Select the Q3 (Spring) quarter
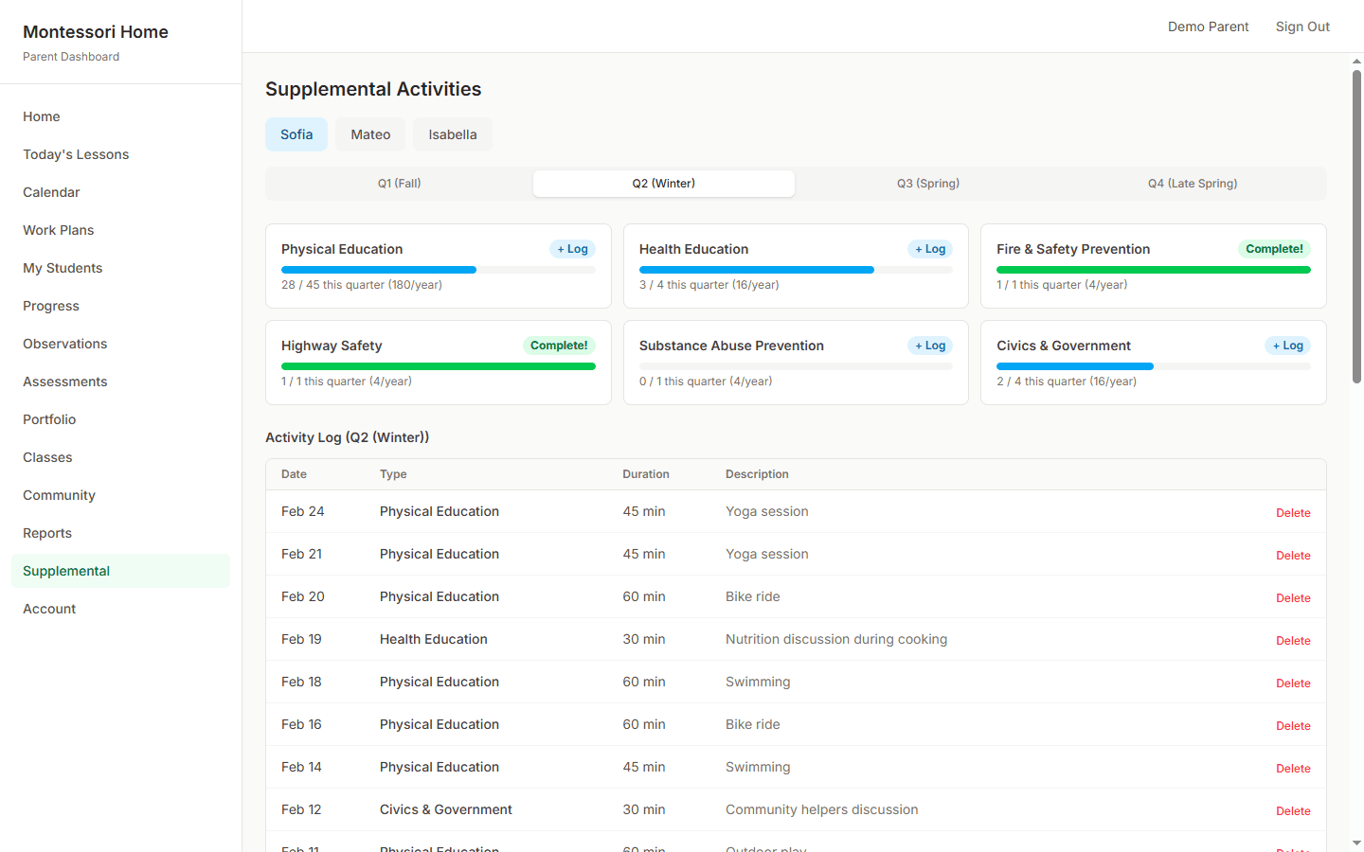This screenshot has height=852, width=1364. coord(927,183)
